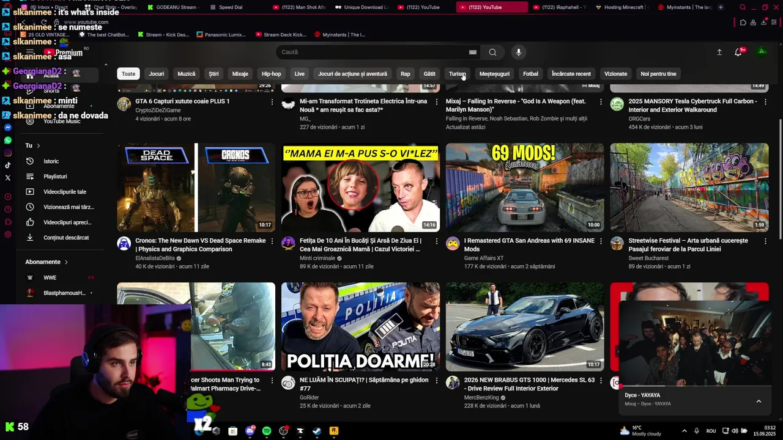Select the Jocuri filter chip
Image resolution: width=783 pixels, height=440 pixels.
157,74
